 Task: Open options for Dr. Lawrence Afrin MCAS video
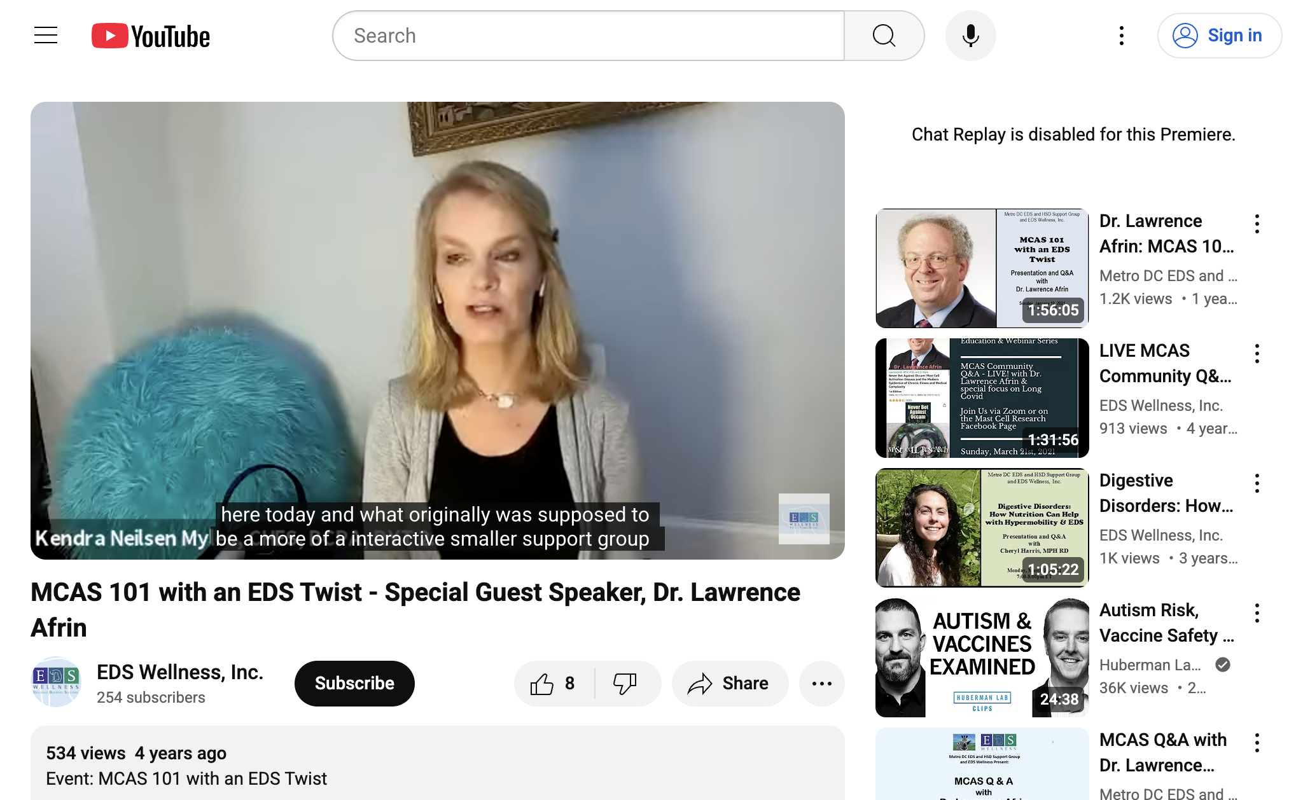pos(1257,223)
